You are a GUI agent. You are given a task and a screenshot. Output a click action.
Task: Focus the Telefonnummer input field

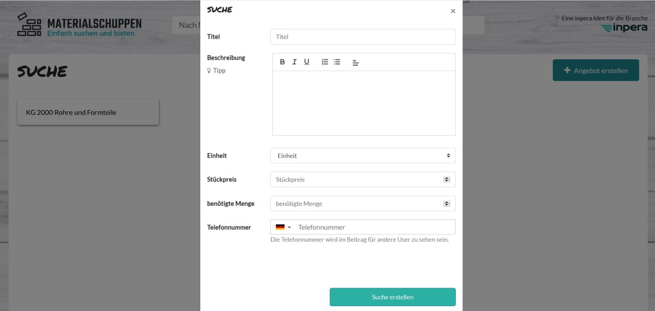coord(374,227)
